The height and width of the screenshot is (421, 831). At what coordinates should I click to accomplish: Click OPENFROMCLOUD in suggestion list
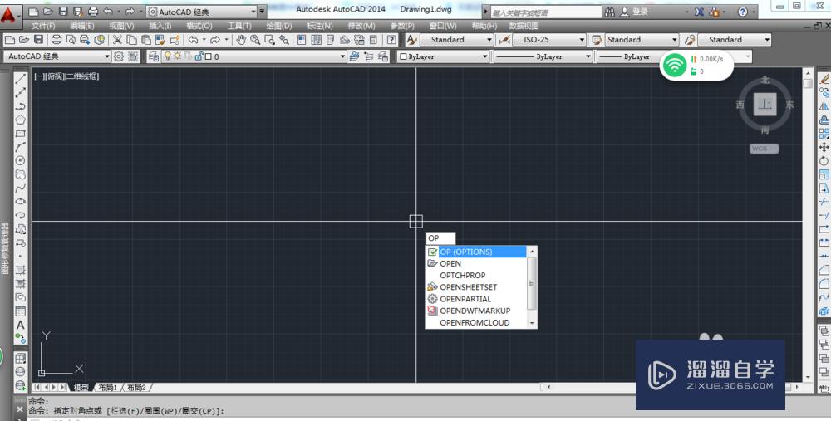pyautogui.click(x=476, y=322)
